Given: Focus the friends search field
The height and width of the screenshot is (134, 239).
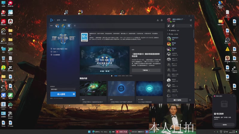Looking at the screenshot, I should point(184,26).
